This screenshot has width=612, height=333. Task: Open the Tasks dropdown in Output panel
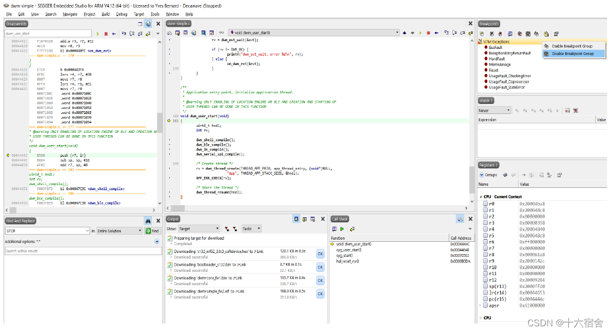coord(251,229)
